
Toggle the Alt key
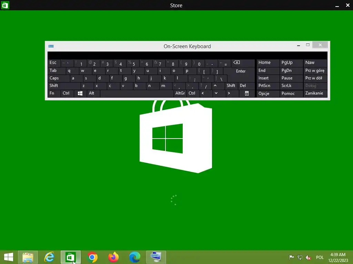point(93,93)
